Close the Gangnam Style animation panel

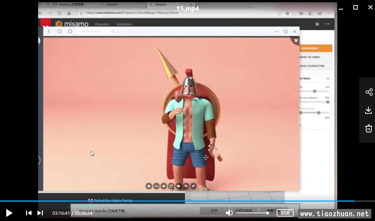coord(328,79)
